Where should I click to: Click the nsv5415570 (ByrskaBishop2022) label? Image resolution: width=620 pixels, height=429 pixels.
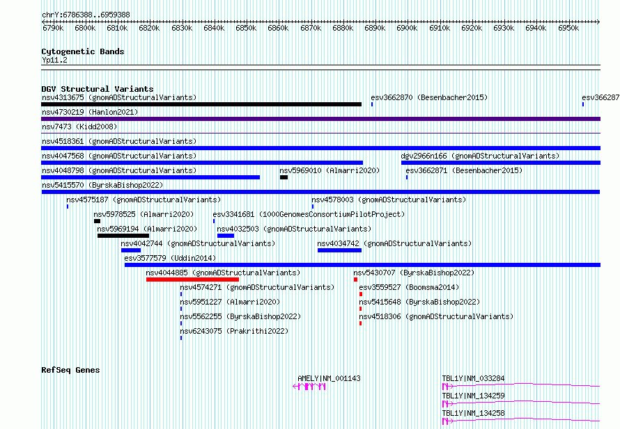point(102,185)
